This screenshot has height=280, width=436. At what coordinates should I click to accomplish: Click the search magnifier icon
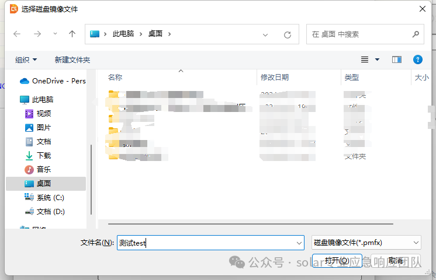(416, 34)
